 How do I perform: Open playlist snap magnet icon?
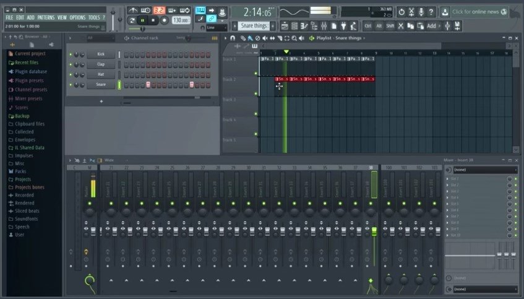coord(233,38)
